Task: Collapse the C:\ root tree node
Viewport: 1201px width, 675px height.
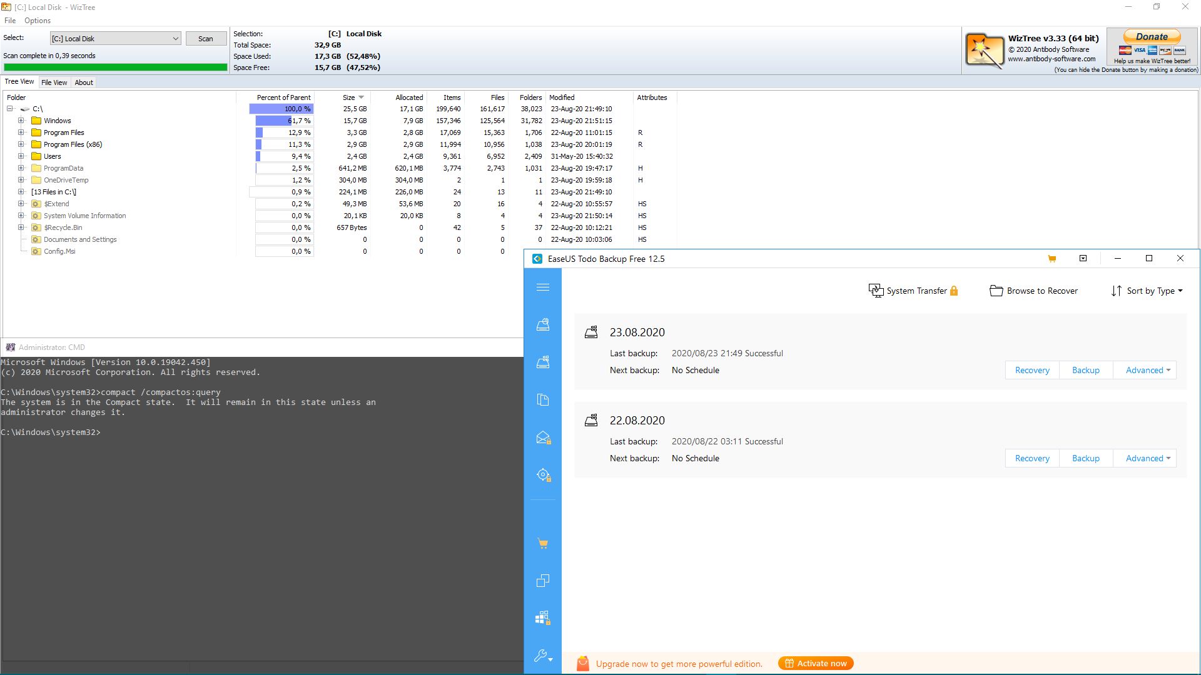Action: 10,109
